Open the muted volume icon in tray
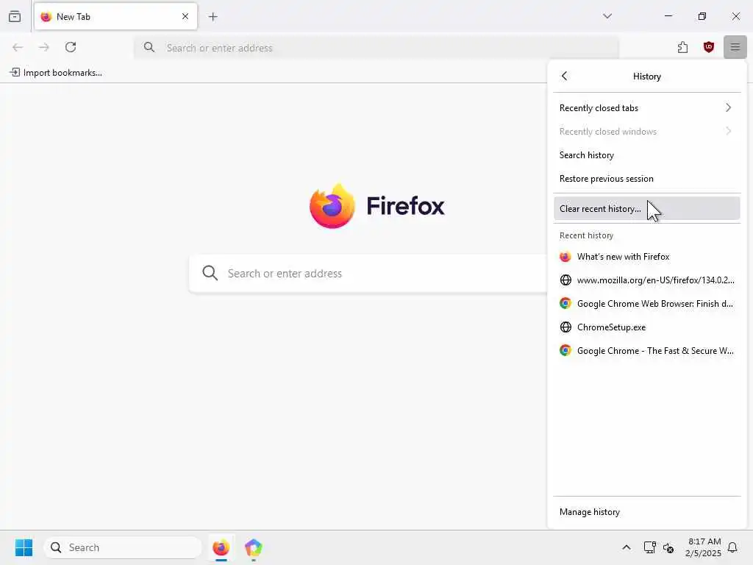This screenshot has width=753, height=565. click(668, 547)
